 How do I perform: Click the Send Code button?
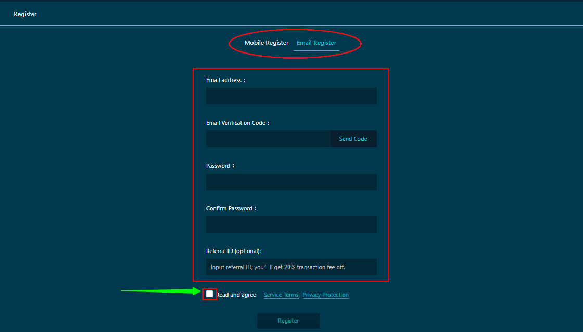pos(353,139)
